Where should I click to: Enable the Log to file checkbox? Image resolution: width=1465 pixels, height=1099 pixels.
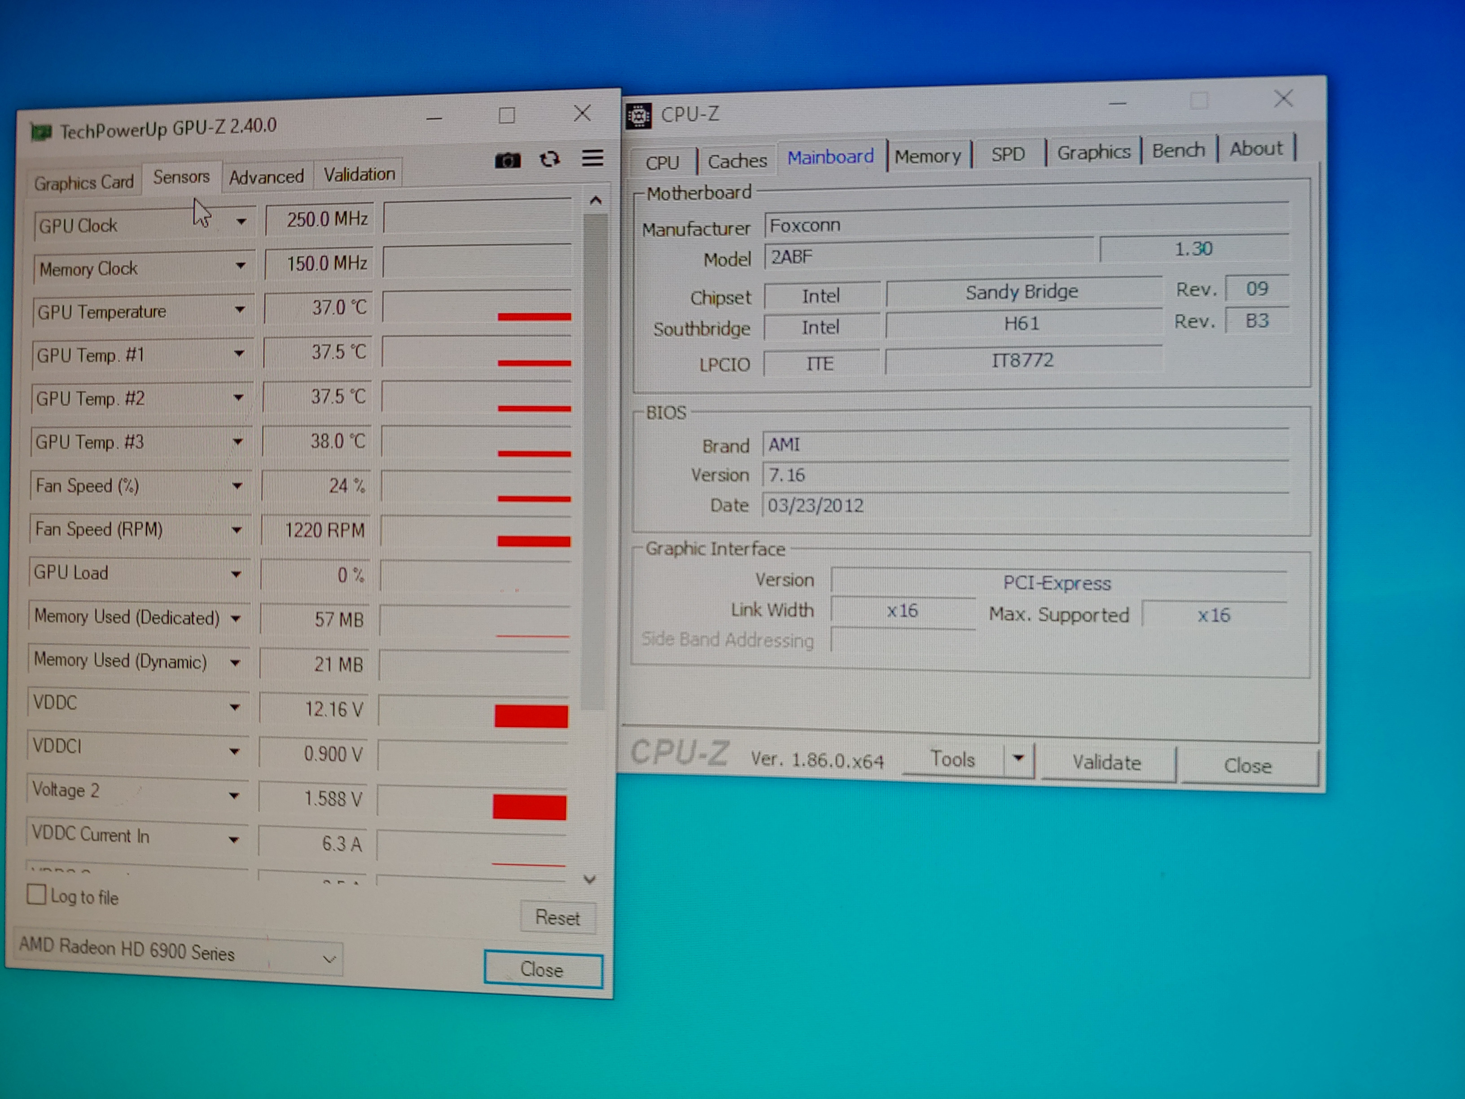37,894
